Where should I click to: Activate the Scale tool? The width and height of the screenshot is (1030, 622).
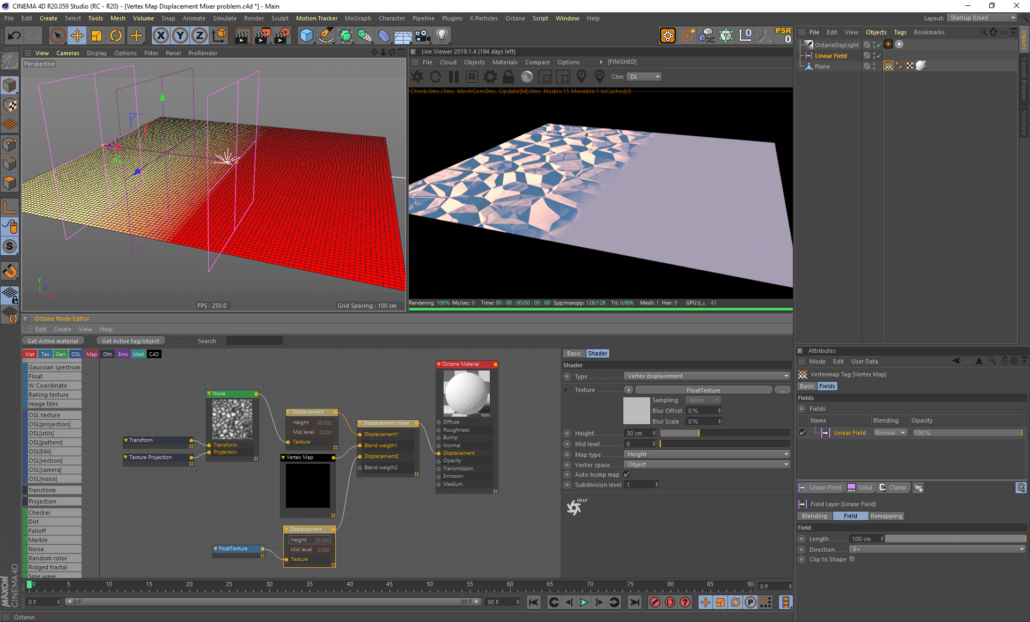(x=97, y=36)
